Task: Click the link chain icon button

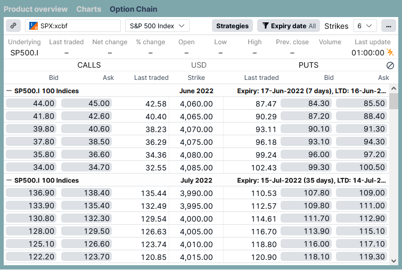Action: point(13,26)
